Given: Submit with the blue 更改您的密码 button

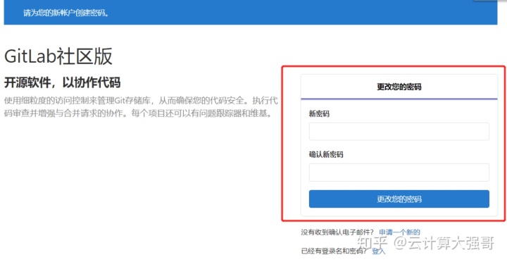Looking at the screenshot, I should point(399,199).
